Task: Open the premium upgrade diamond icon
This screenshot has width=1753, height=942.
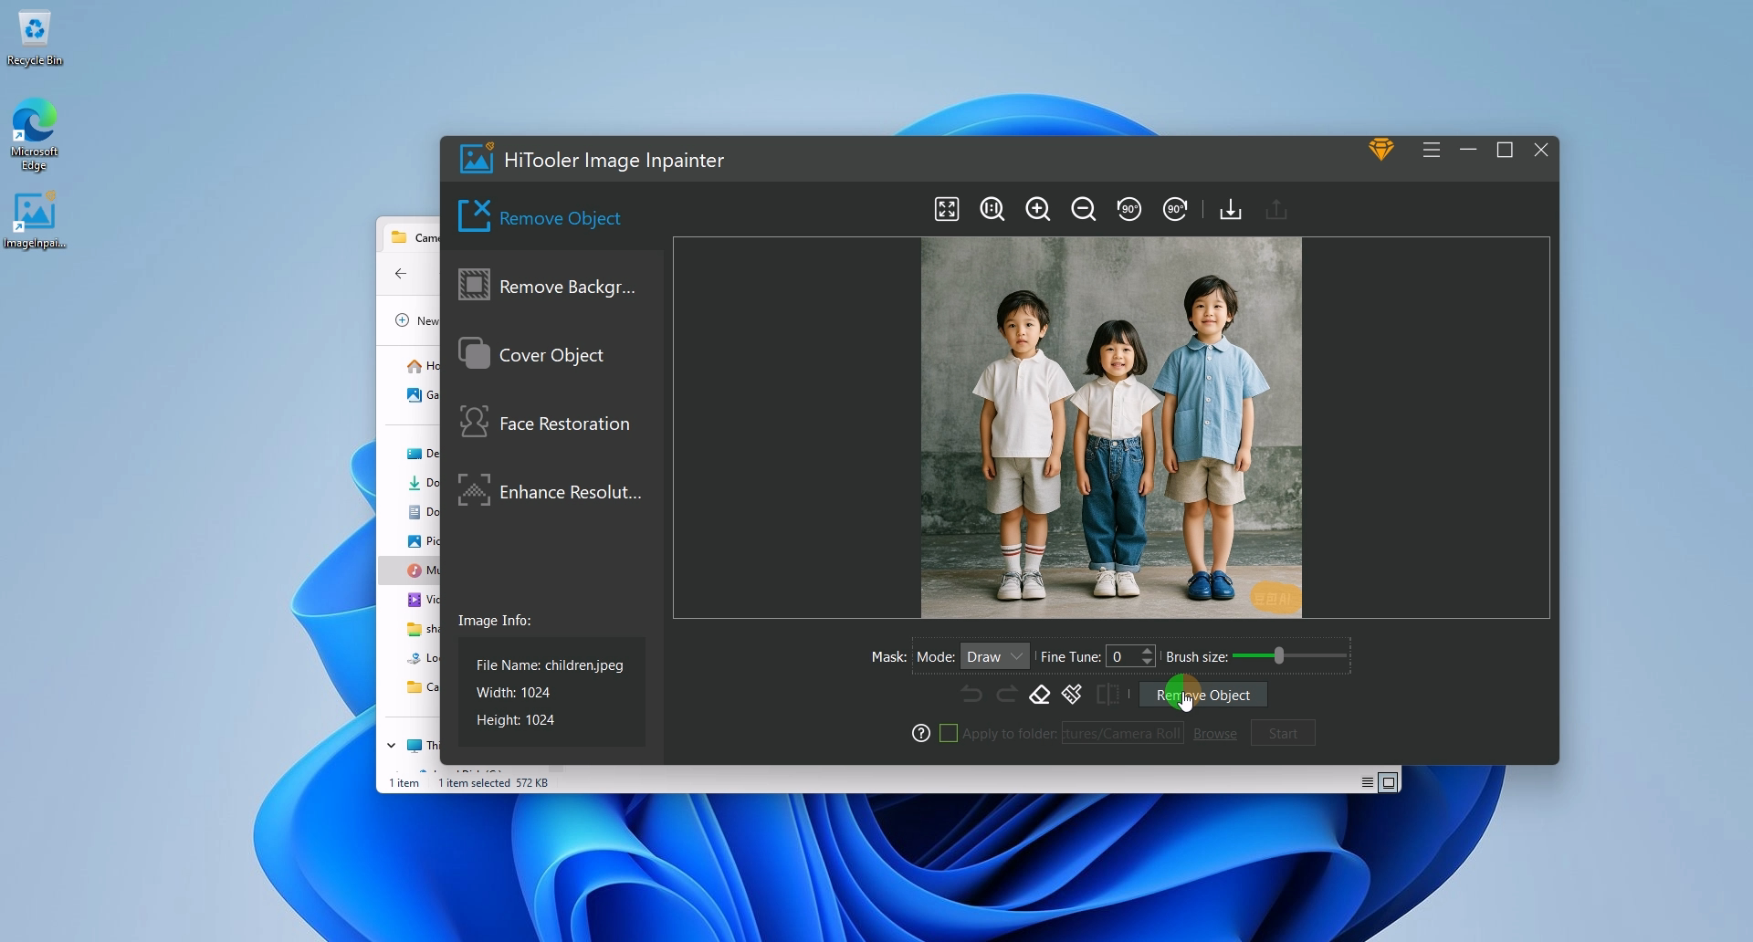Action: point(1380,149)
